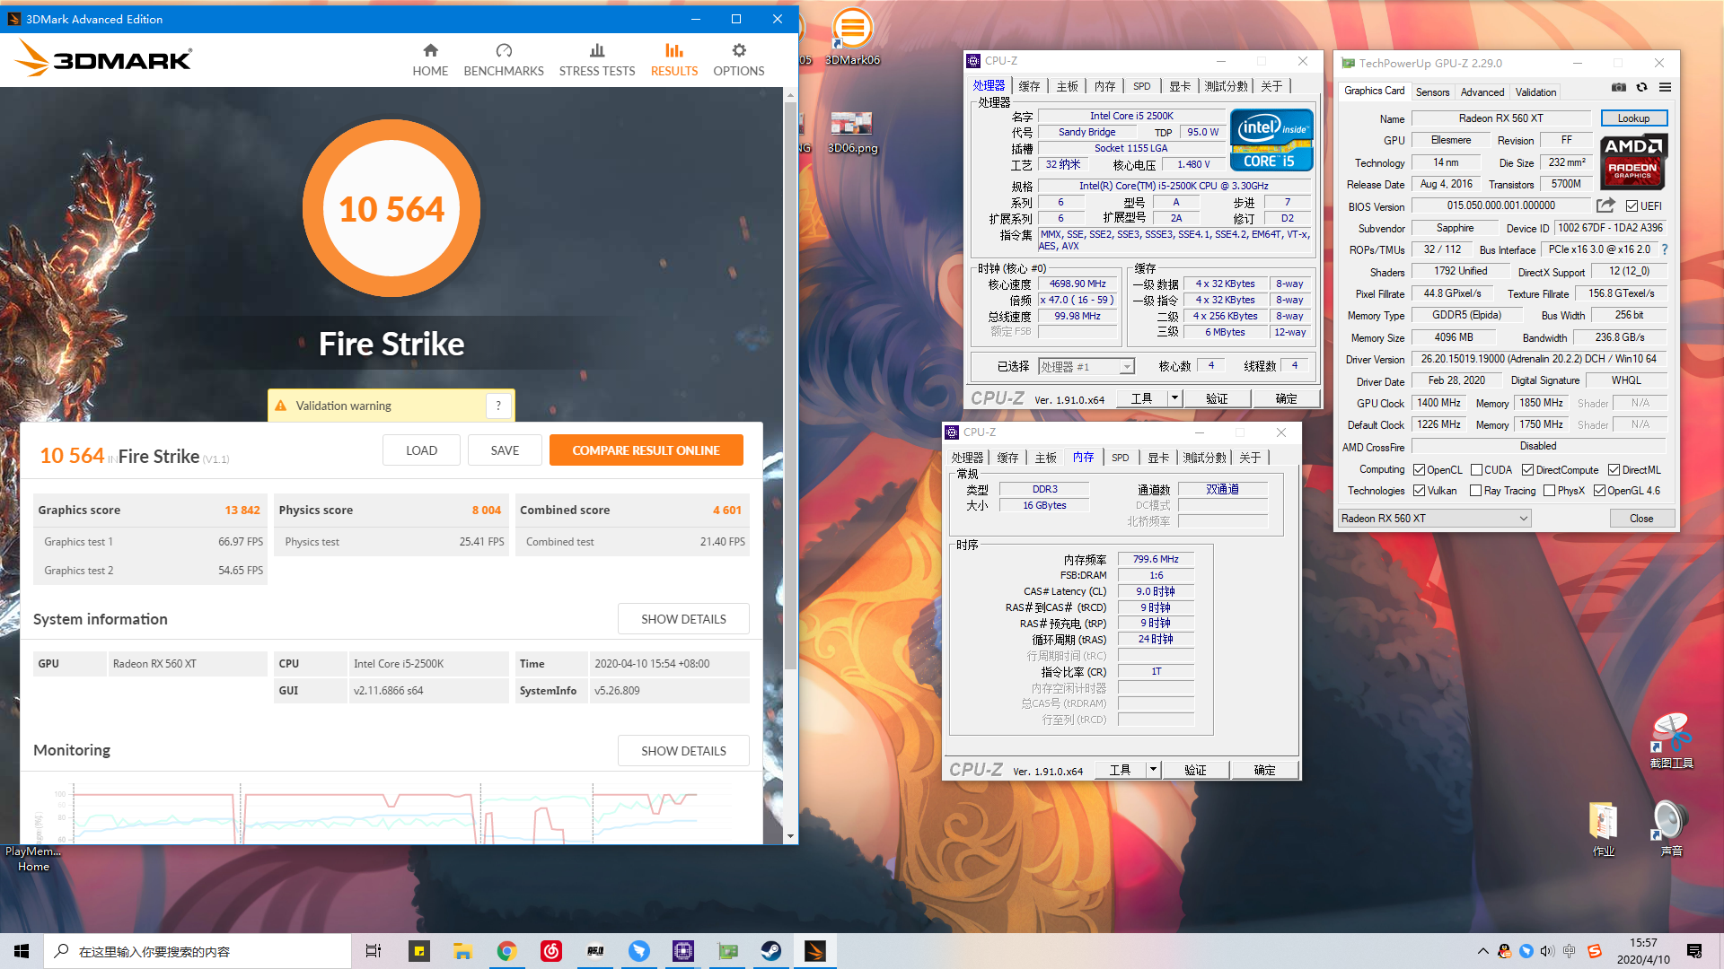1724x969 pixels.
Task: Open NetEase Cloud Music taskbar icon
Action: pos(550,951)
